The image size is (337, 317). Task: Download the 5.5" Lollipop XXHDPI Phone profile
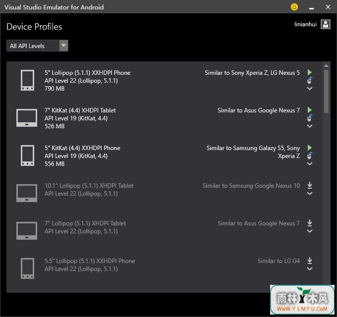309,261
